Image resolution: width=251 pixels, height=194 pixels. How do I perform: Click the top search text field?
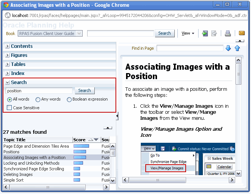click(x=120, y=34)
